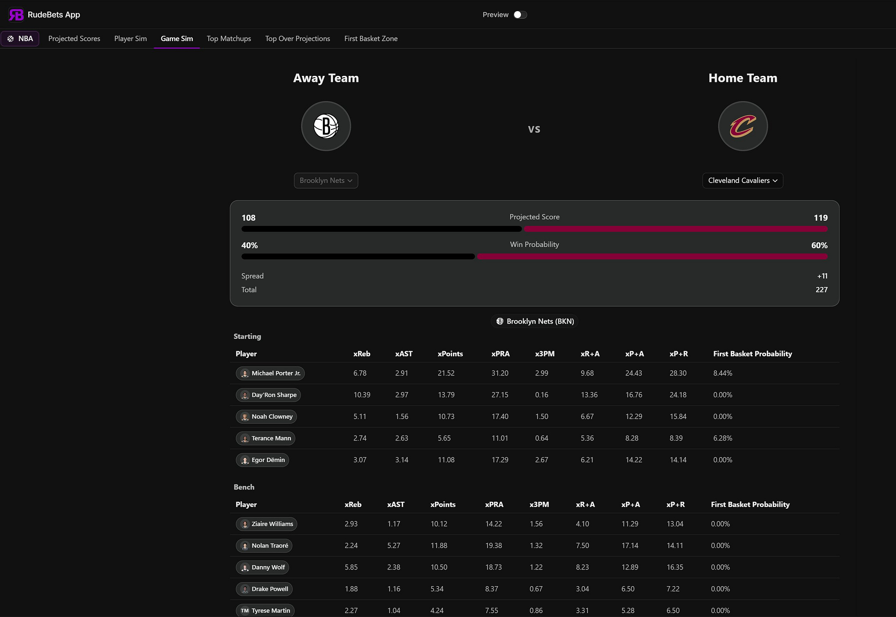Click the RudeBets App title link
The height and width of the screenshot is (617, 896).
pyautogui.click(x=54, y=15)
